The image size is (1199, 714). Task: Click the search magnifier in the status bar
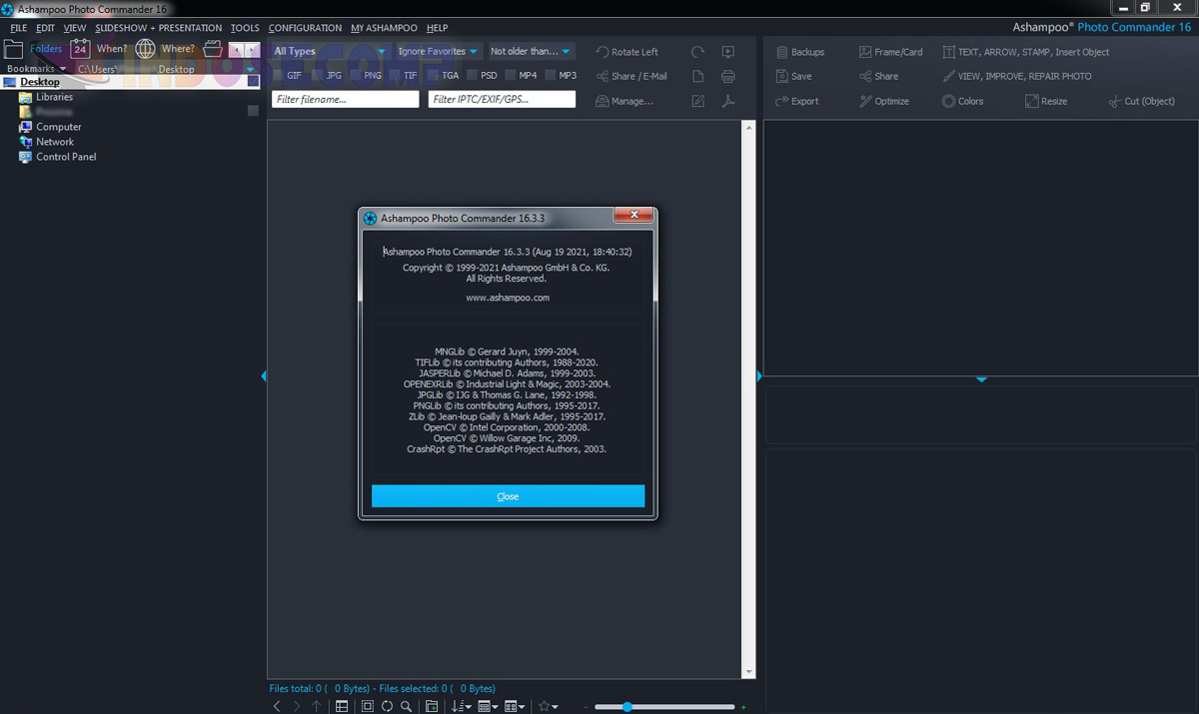(x=406, y=705)
